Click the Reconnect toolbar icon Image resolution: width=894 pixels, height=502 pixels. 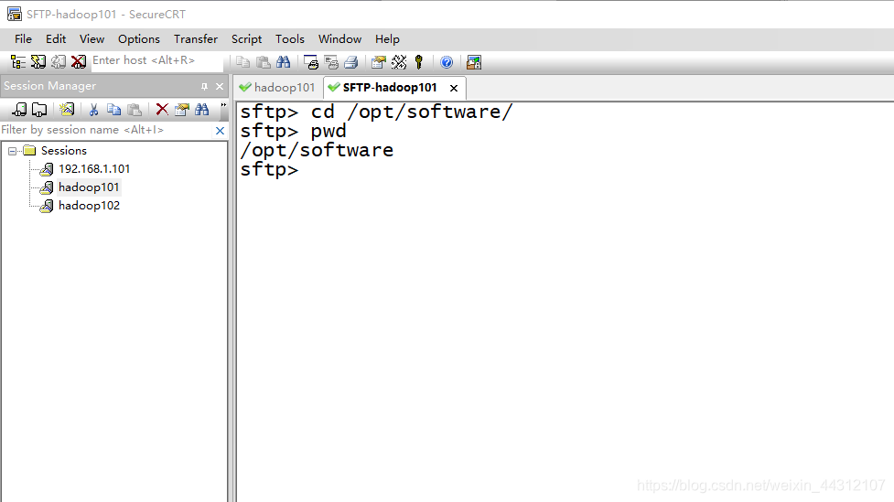pyautogui.click(x=59, y=62)
